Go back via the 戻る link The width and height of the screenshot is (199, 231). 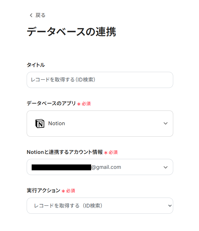pos(40,16)
